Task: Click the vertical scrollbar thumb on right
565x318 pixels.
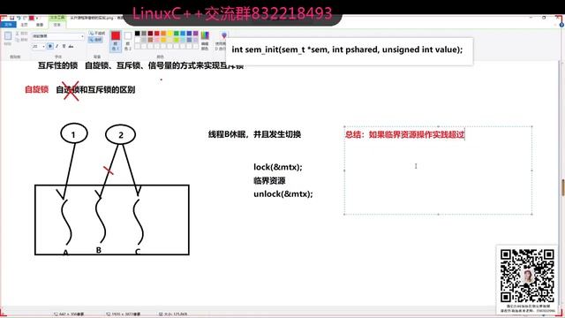Action: (562, 187)
